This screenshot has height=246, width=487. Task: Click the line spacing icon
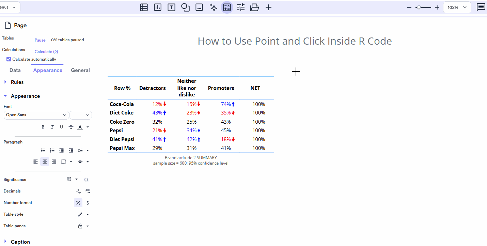[x=80, y=150]
